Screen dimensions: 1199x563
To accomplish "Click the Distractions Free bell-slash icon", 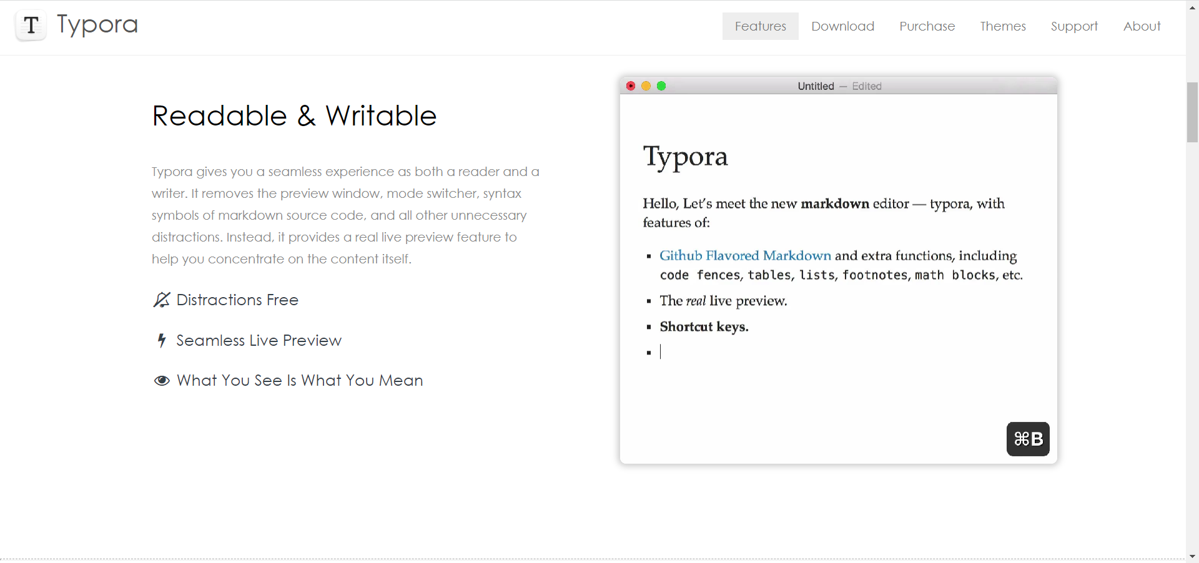I will click(x=161, y=300).
